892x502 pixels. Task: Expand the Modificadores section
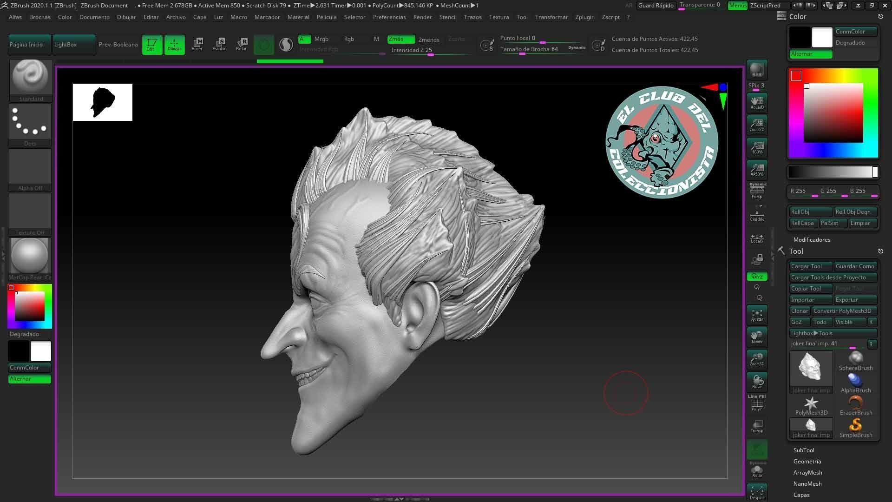812,239
